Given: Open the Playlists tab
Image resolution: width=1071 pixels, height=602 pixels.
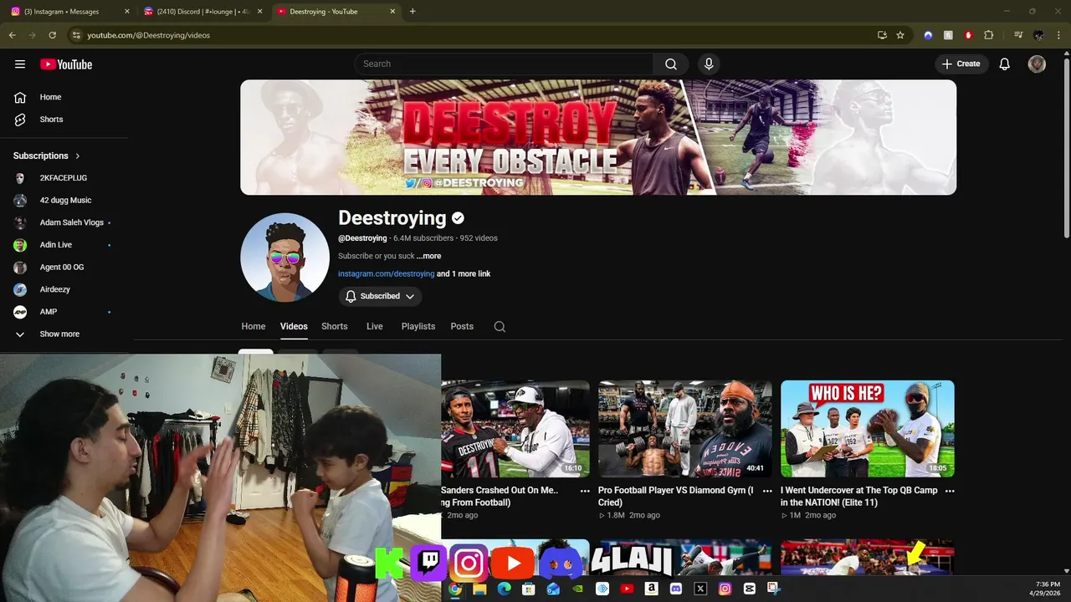Looking at the screenshot, I should click(418, 327).
